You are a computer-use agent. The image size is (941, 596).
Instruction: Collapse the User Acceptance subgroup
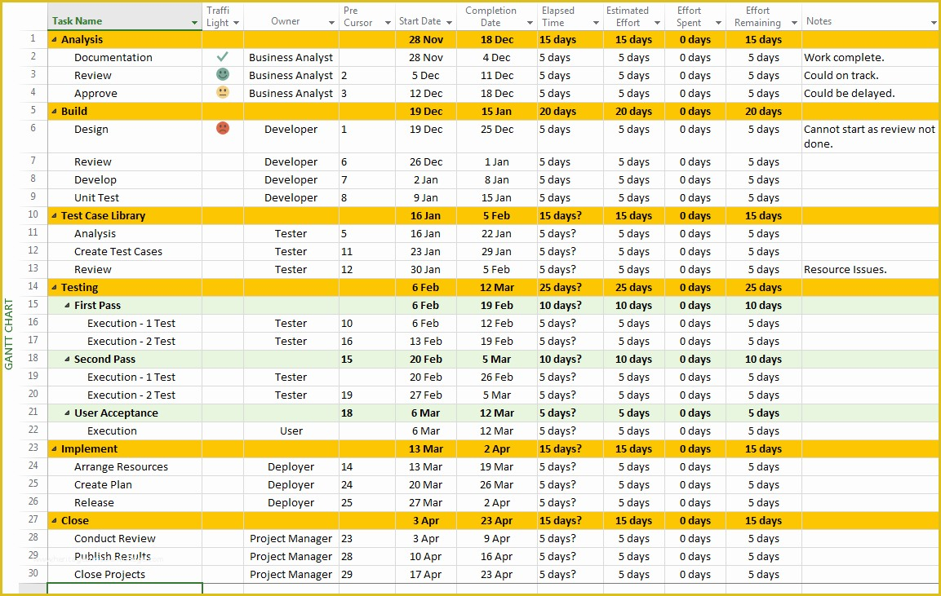68,413
